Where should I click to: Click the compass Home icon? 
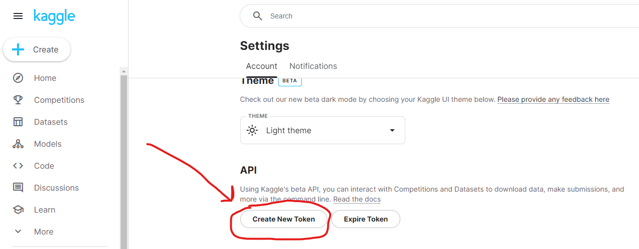(x=18, y=78)
